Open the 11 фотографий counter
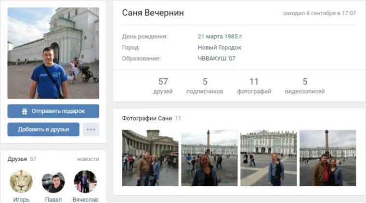Viewport: 366px width, 203px height. (x=254, y=86)
